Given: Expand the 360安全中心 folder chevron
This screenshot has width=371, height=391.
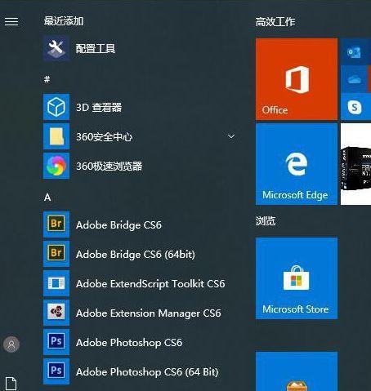Looking at the screenshot, I should 231,136.
